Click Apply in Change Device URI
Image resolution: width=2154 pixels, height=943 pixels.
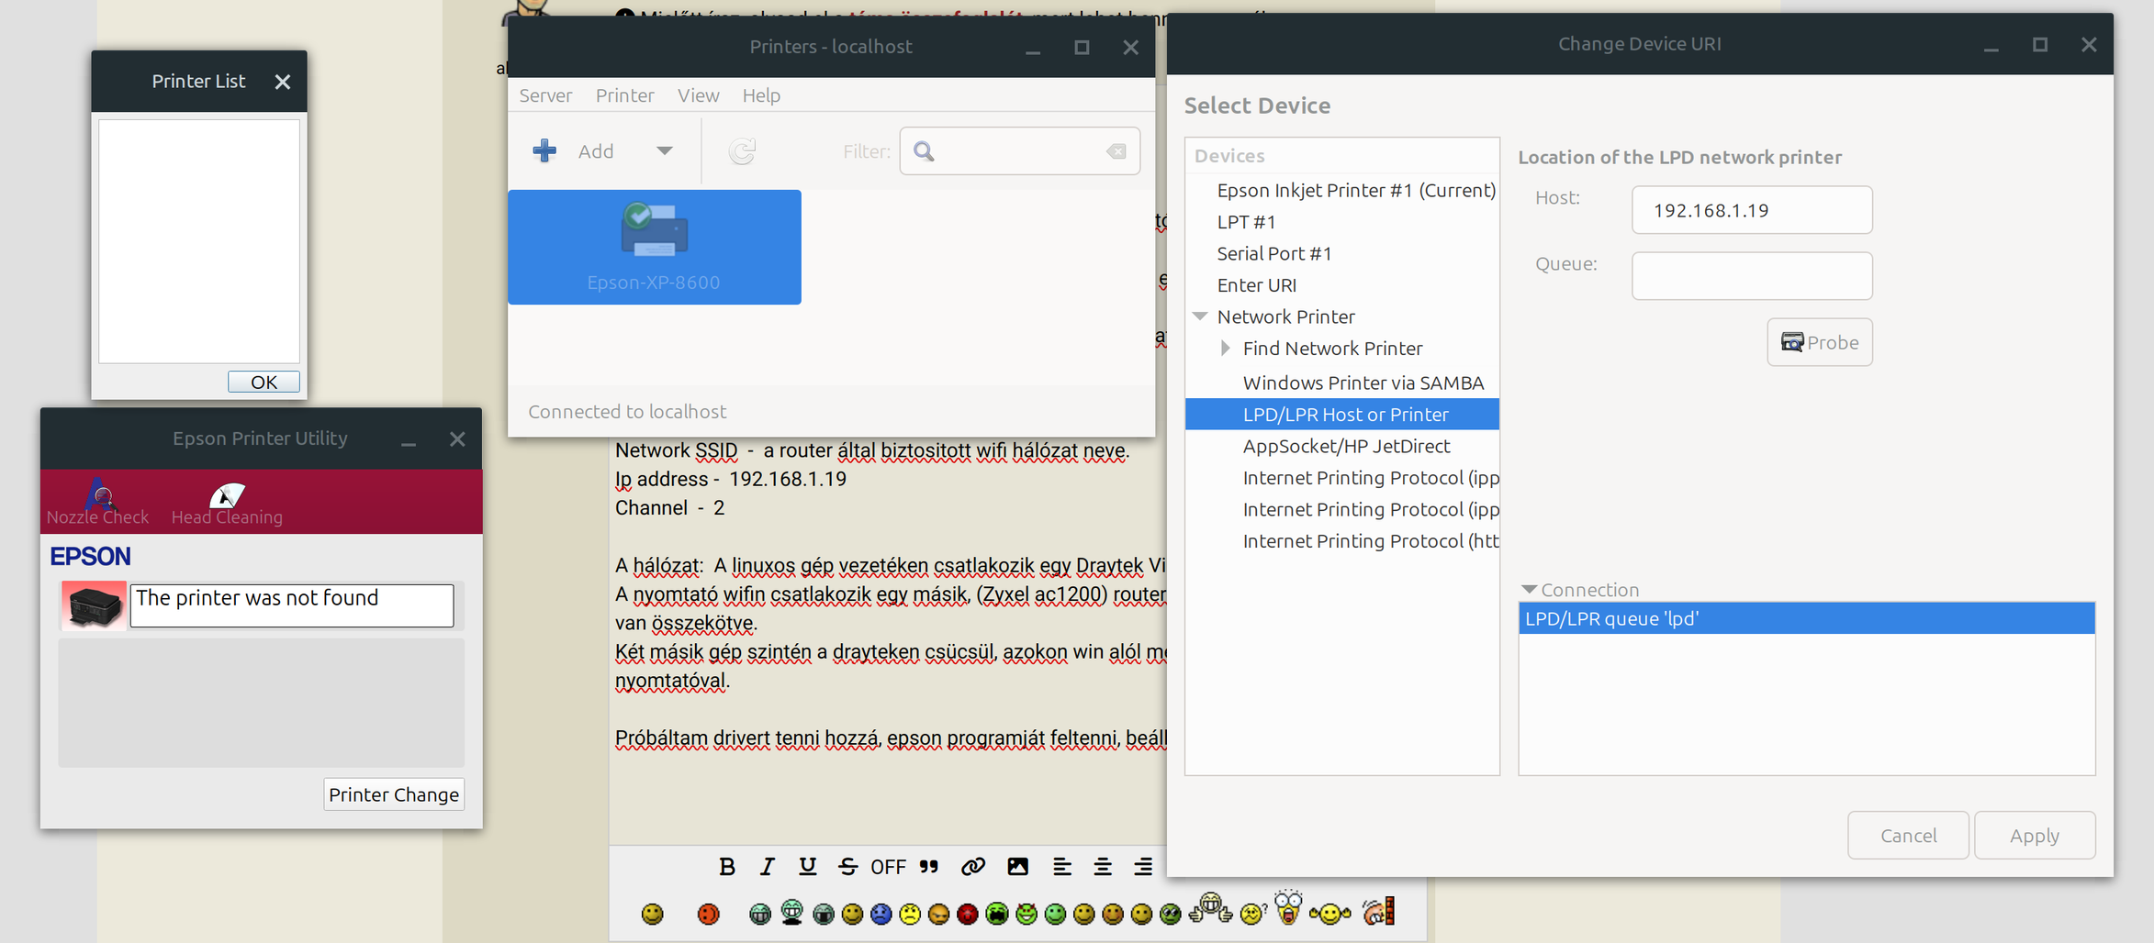[2035, 836]
